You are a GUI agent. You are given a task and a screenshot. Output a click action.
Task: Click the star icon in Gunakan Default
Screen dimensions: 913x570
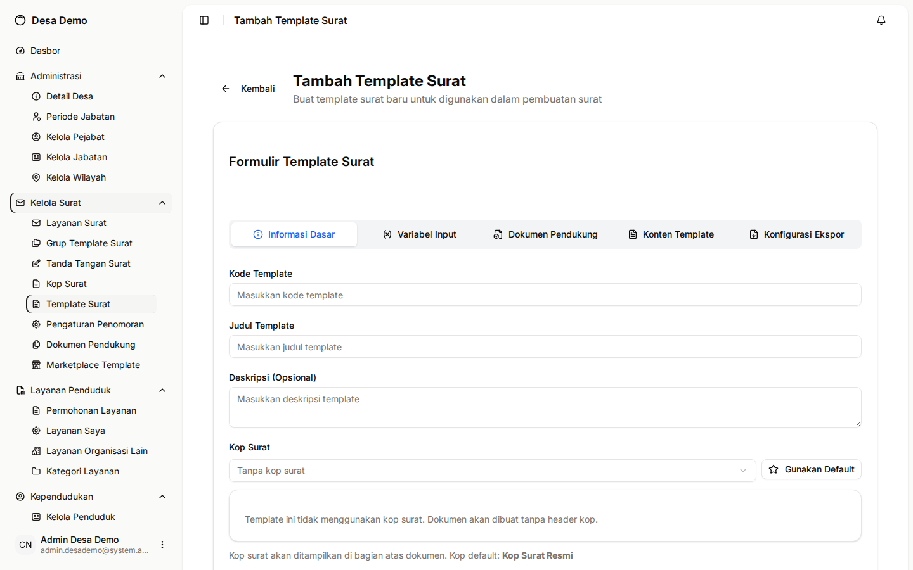(x=774, y=469)
